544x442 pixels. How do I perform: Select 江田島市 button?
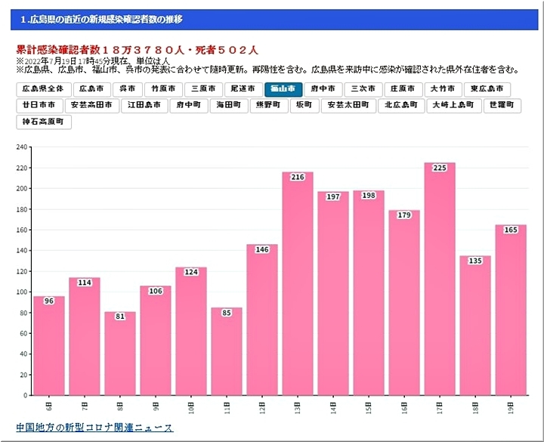tap(144, 106)
